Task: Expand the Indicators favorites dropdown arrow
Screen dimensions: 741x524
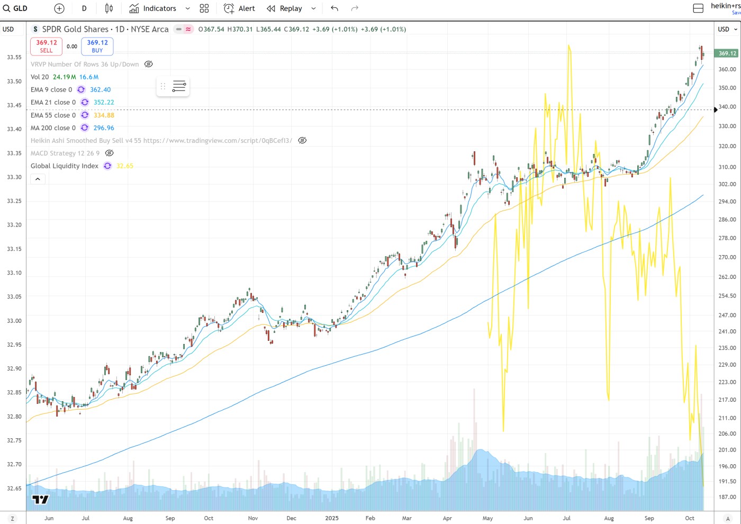Action: pos(187,8)
